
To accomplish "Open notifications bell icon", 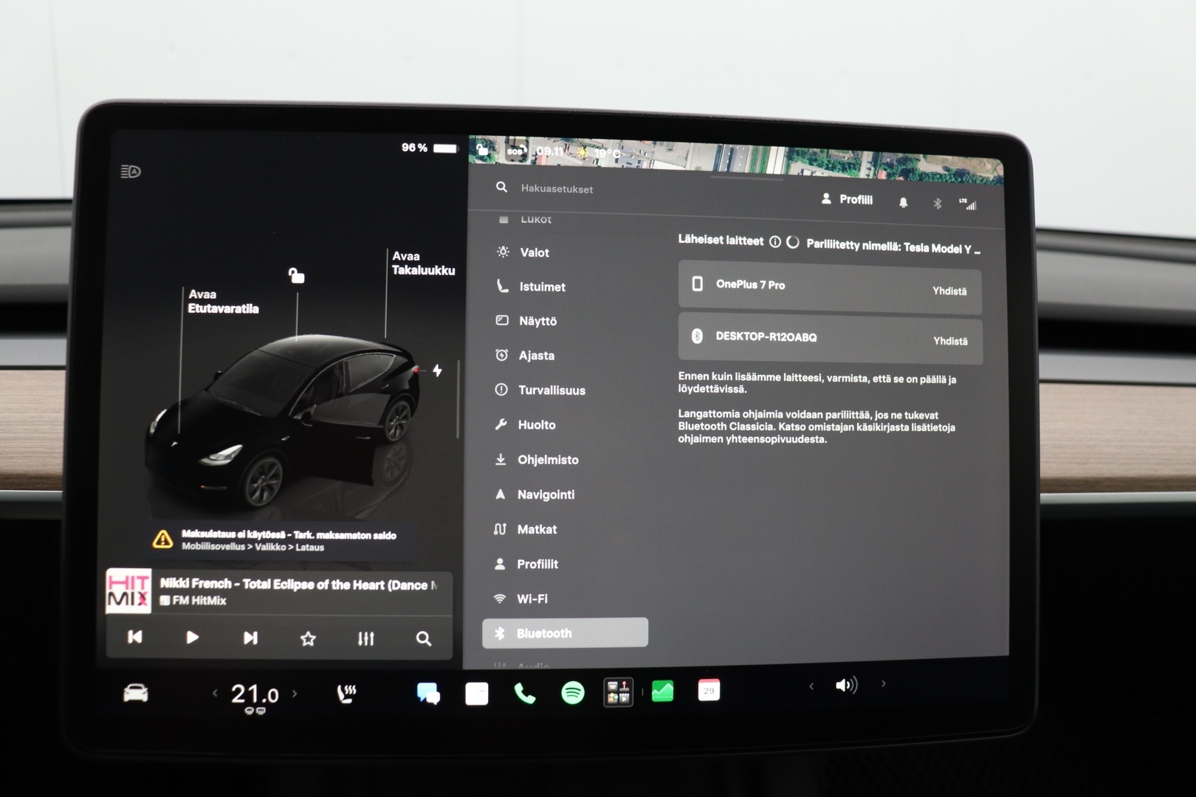I will (903, 202).
